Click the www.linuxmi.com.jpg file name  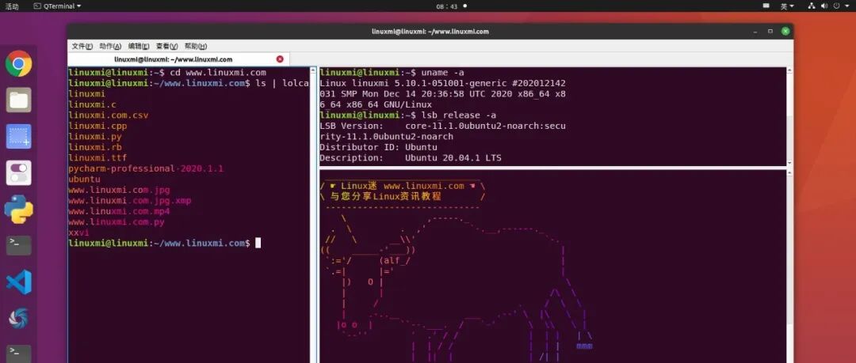pyautogui.click(x=119, y=190)
